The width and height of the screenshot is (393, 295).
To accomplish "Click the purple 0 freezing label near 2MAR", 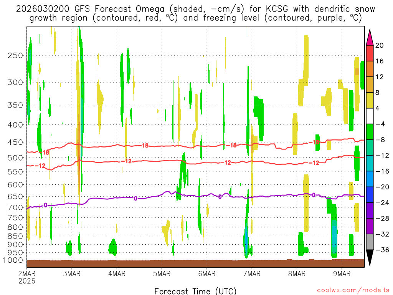I will click(x=45, y=205).
